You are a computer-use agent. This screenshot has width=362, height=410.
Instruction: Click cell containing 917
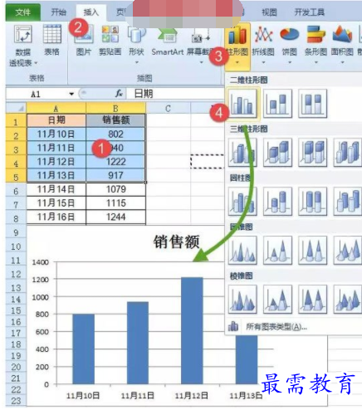pos(115,175)
